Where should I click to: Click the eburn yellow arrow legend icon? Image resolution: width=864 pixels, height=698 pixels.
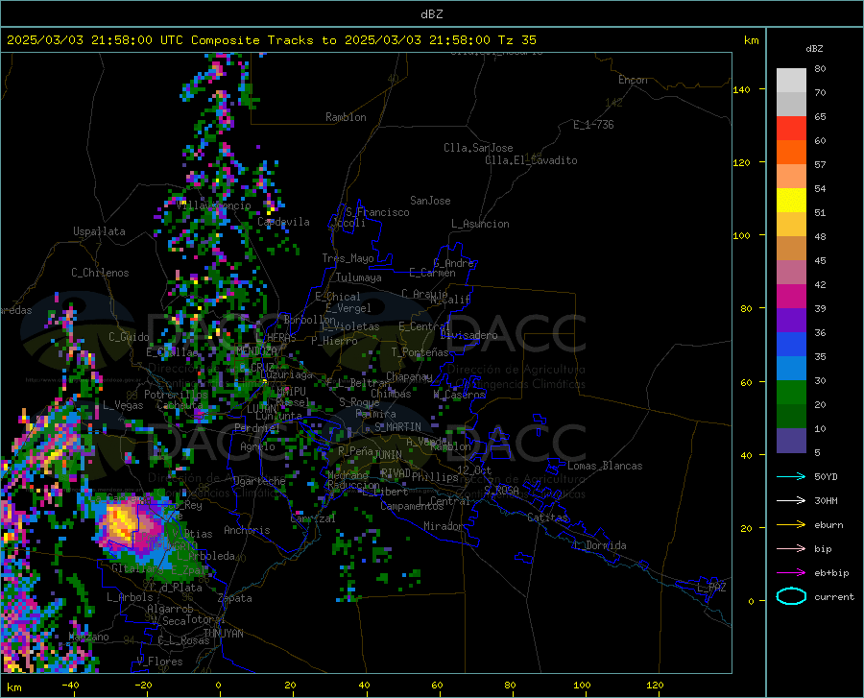coord(791,524)
